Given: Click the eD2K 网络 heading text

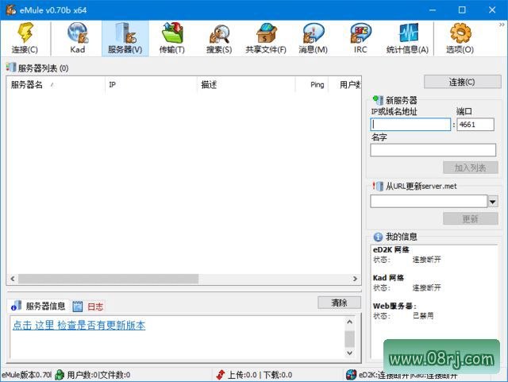Looking at the screenshot, I should (x=391, y=249).
